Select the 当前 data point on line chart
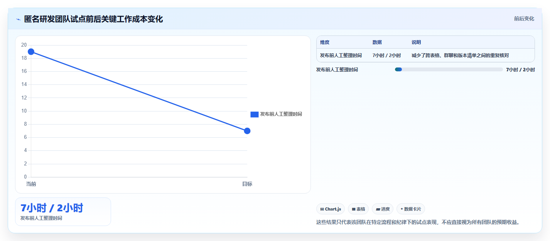550x241 pixels. [x=31, y=52]
